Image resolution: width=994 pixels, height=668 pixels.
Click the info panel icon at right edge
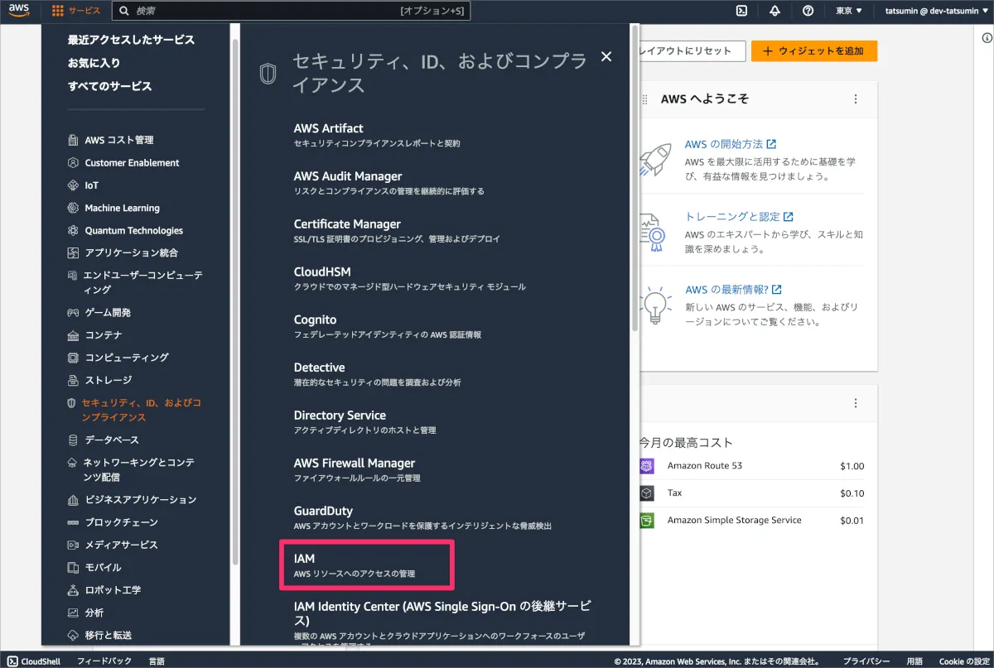click(x=986, y=38)
